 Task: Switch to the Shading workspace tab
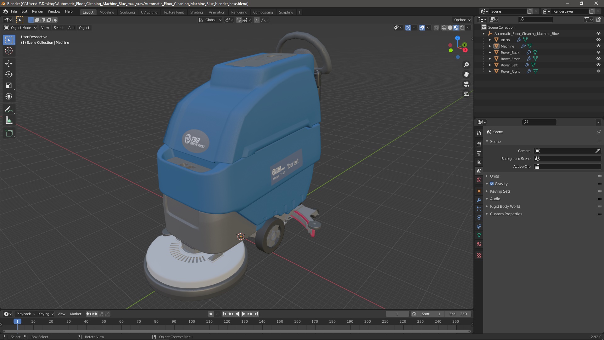pos(196,12)
